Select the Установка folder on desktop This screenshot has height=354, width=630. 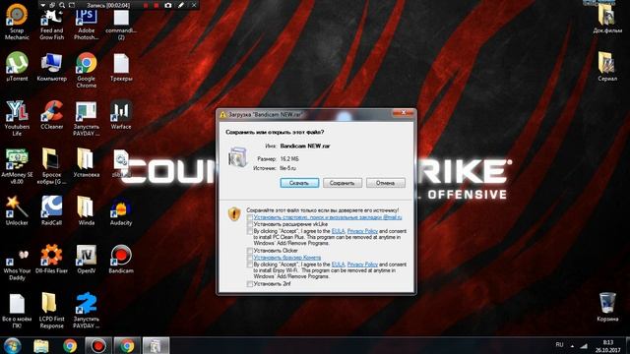pos(86,163)
